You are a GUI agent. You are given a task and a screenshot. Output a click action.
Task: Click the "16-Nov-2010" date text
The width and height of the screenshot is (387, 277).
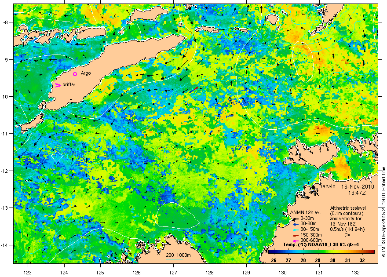pyautogui.click(x=358, y=187)
